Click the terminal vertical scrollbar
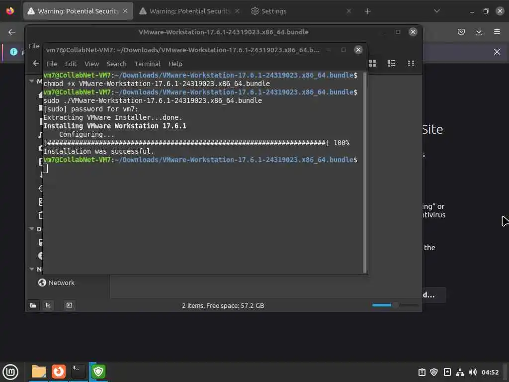The height and width of the screenshot is (382, 509). coord(364,173)
